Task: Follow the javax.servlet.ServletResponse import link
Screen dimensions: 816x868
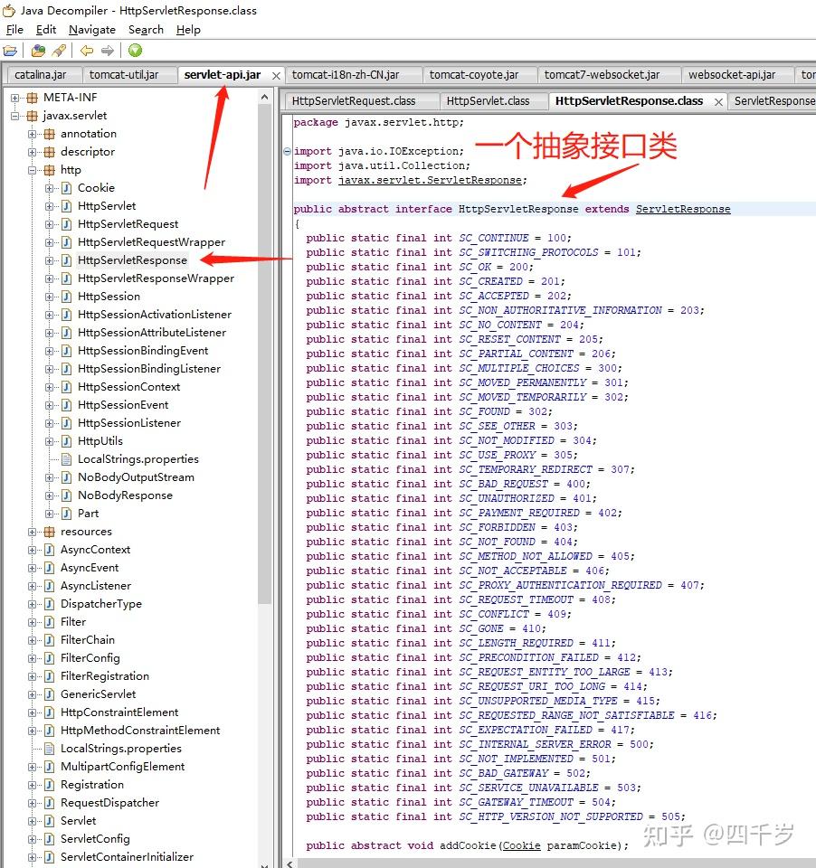Action: [x=430, y=181]
